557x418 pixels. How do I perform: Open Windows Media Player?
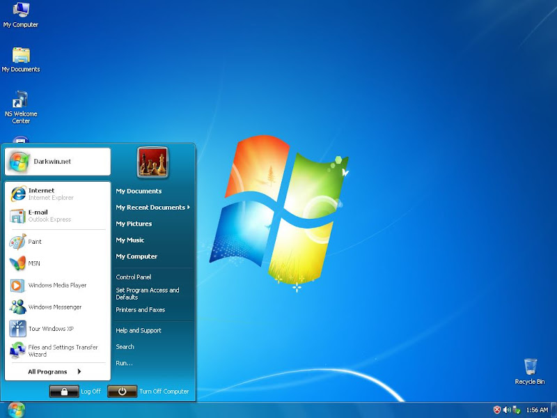click(x=57, y=285)
